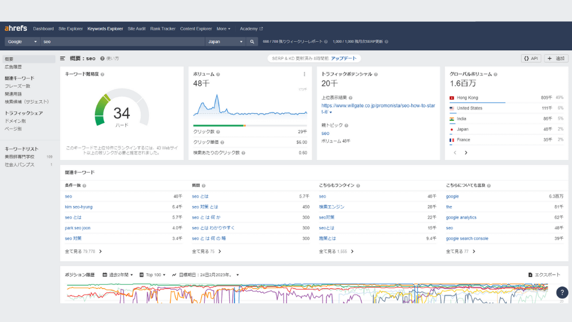Select 検索候補（サジェスト） in the sidebar
This screenshot has width=572, height=322.
point(27,102)
